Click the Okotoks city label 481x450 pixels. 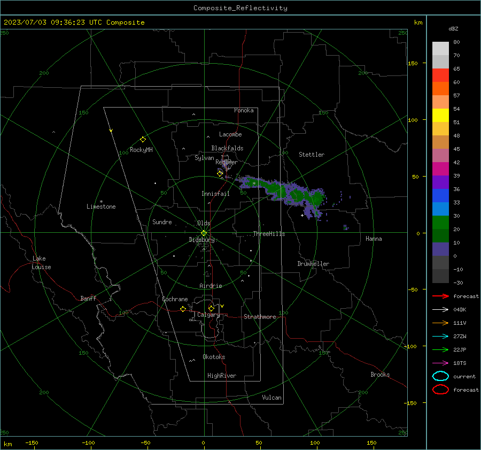coord(214,357)
